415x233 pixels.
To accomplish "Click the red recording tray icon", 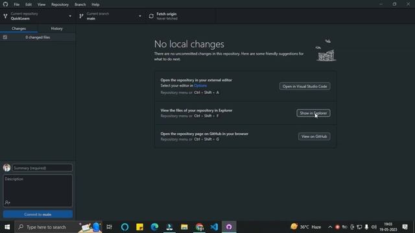I will tap(337, 227).
